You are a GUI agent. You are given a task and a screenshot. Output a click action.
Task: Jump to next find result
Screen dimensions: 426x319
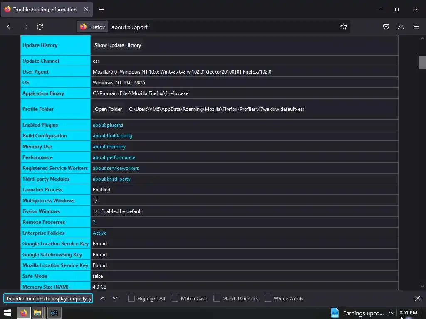pos(115,298)
